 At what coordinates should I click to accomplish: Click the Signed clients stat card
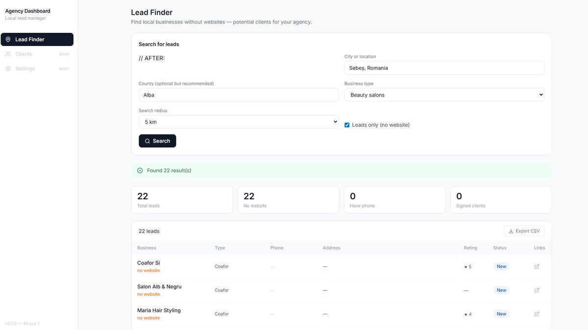501,199
